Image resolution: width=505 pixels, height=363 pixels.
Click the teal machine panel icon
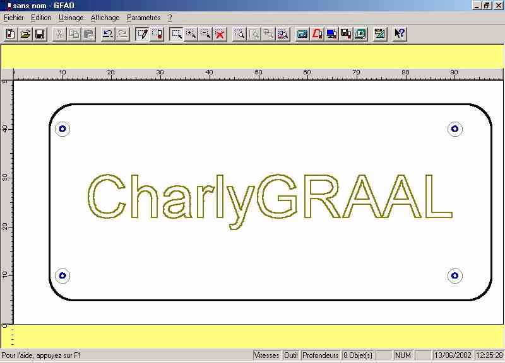coord(302,34)
